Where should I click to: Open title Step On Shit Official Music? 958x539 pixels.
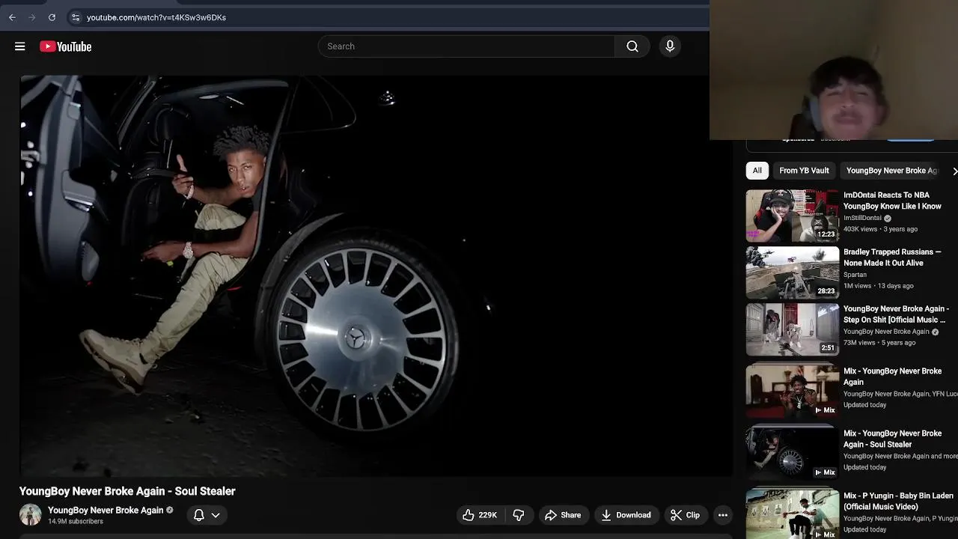[x=896, y=314]
